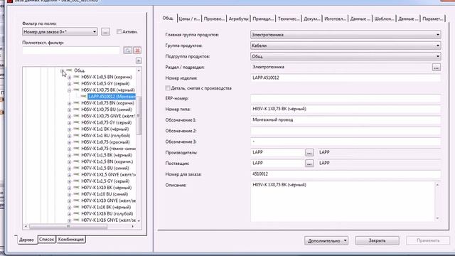Toggle Деталь, снятая с производства checkbox
455x256 pixels.
tap(168, 88)
